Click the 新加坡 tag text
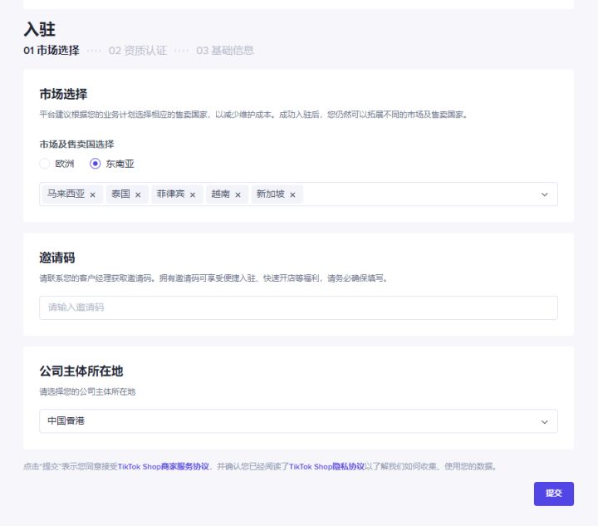Screen dimensions: 598x526 271,194
